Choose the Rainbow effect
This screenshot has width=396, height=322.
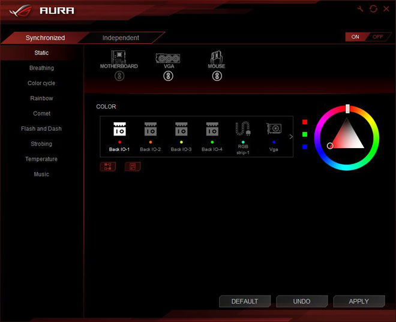pyautogui.click(x=41, y=98)
